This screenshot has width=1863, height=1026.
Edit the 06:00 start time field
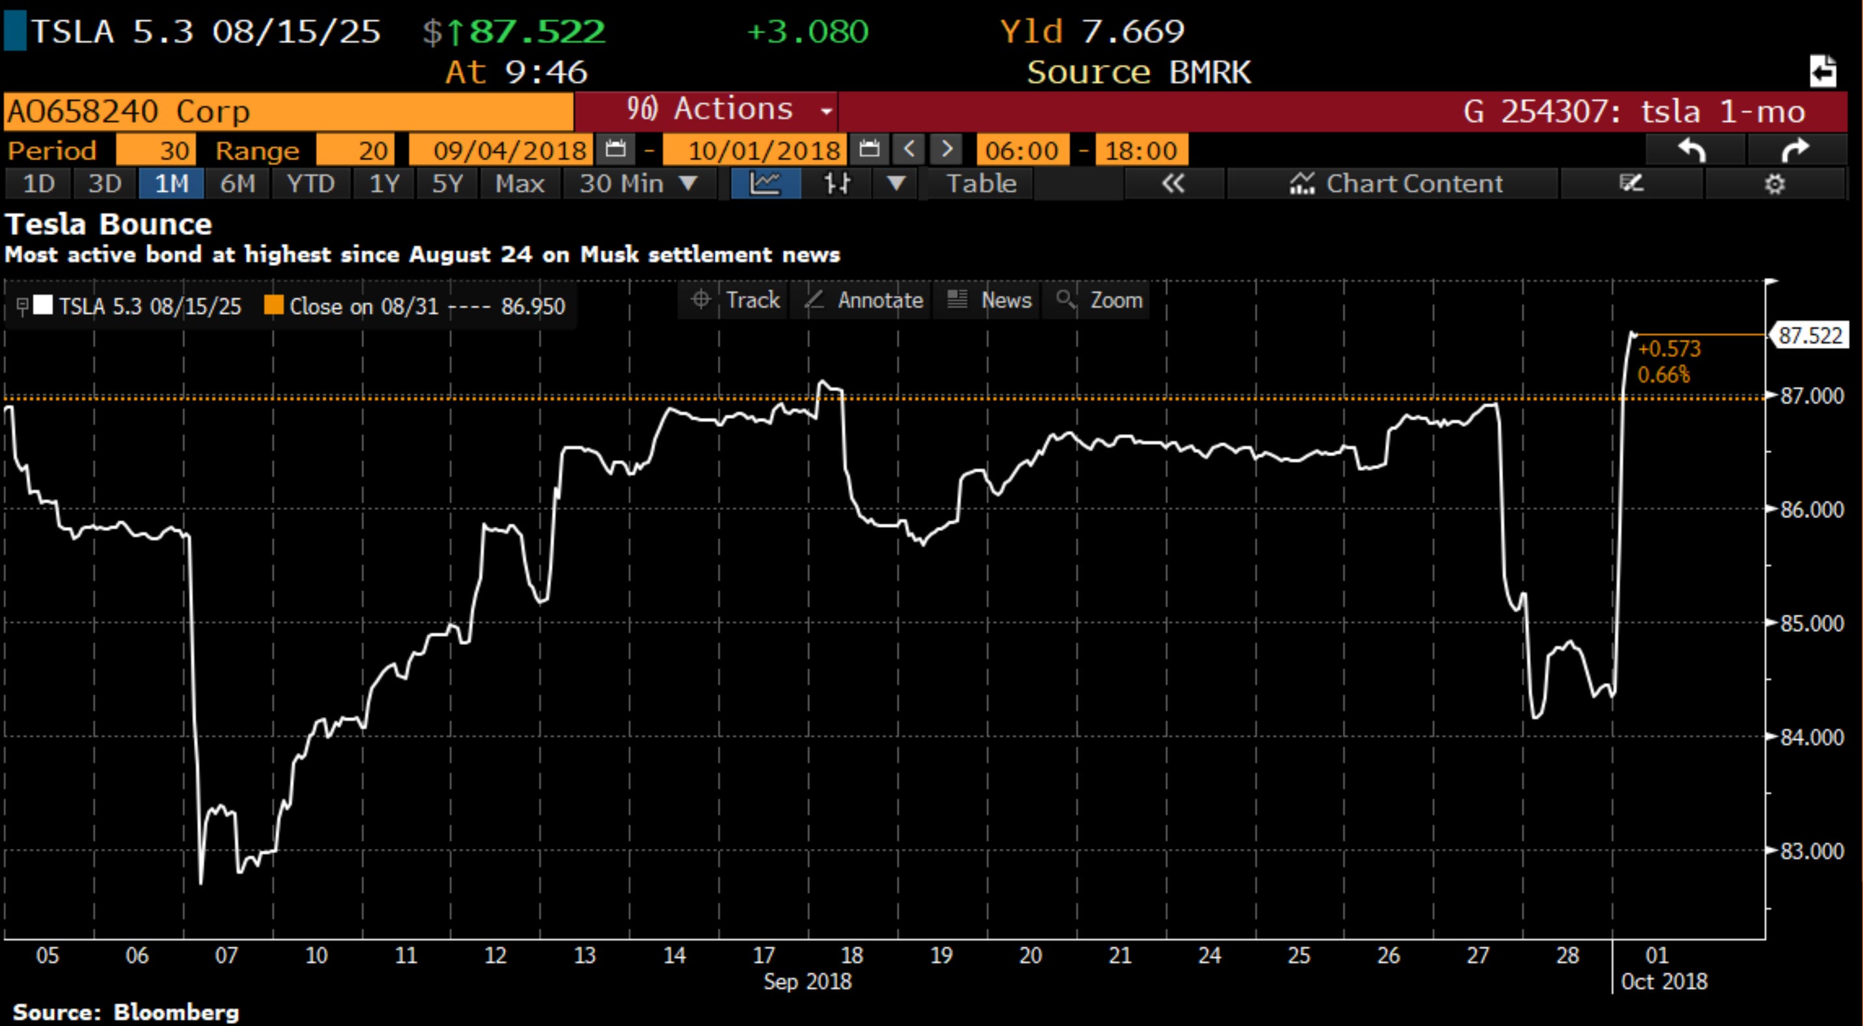pyautogui.click(x=1023, y=150)
